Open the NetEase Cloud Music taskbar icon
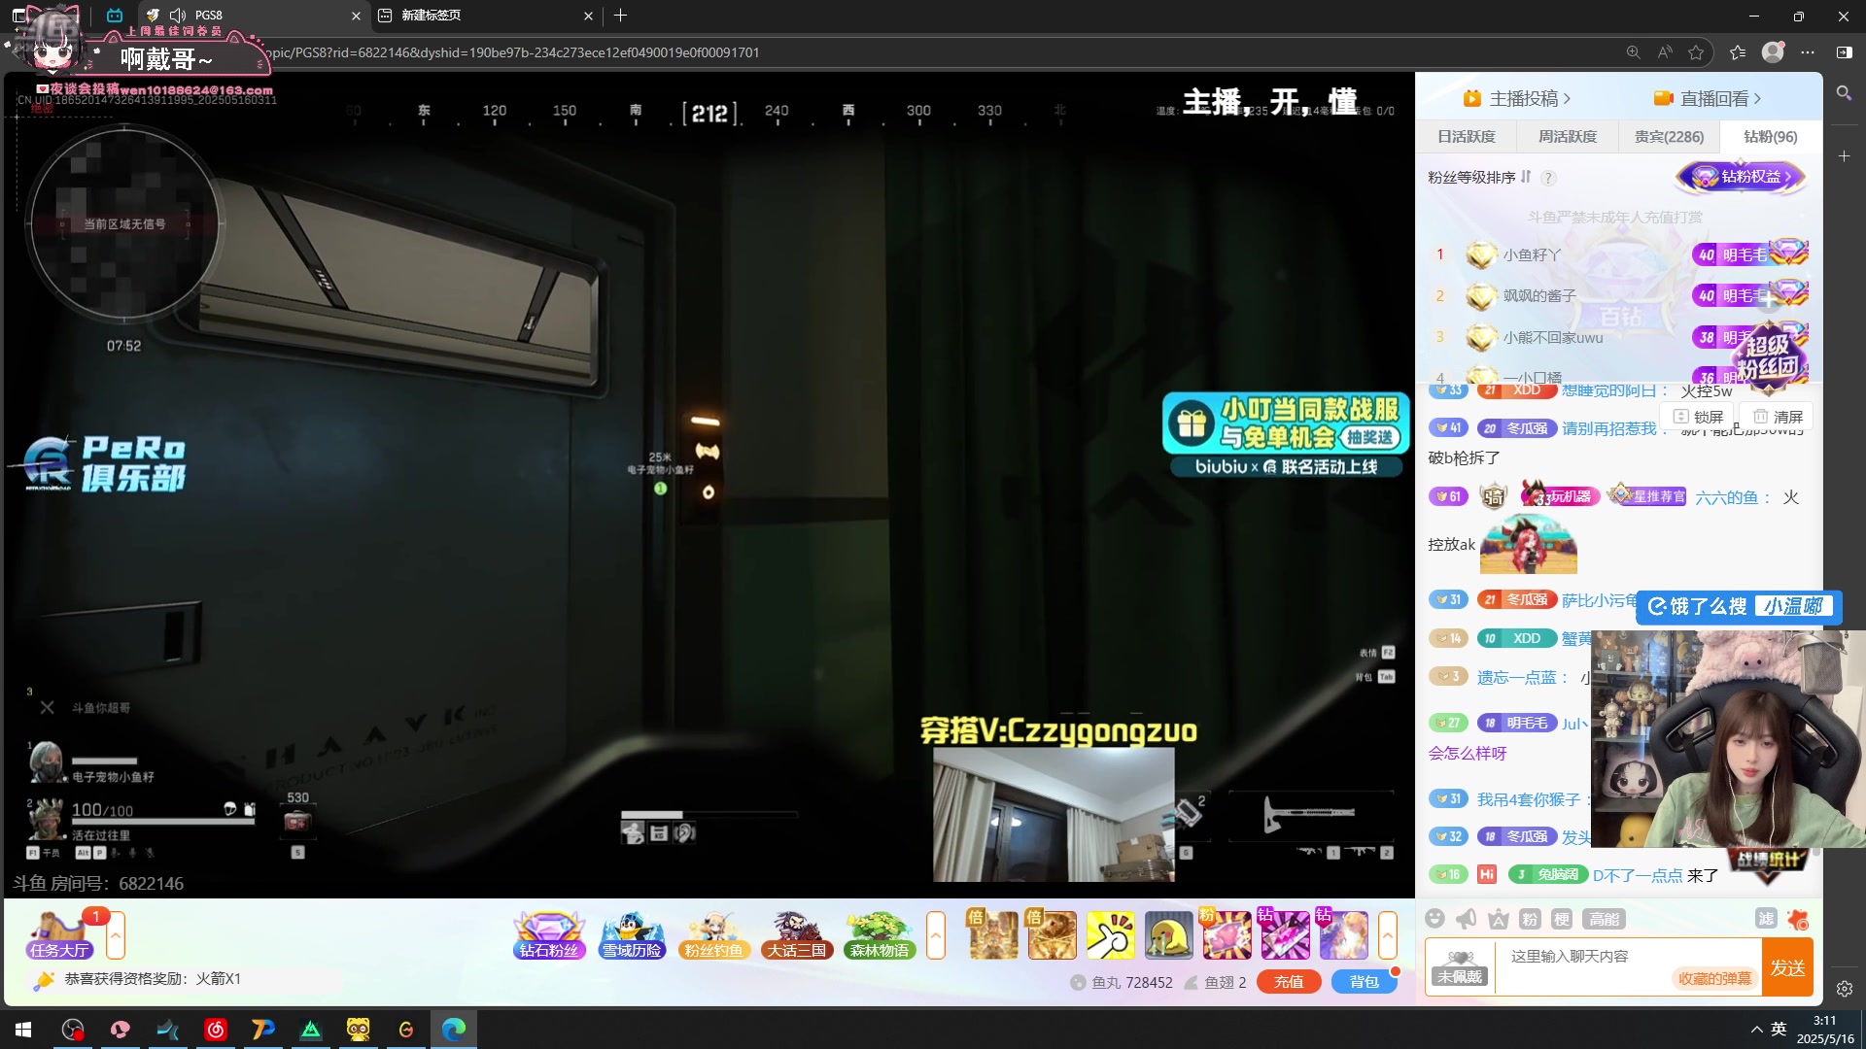Screen dimensions: 1866x1049 coord(216,1030)
